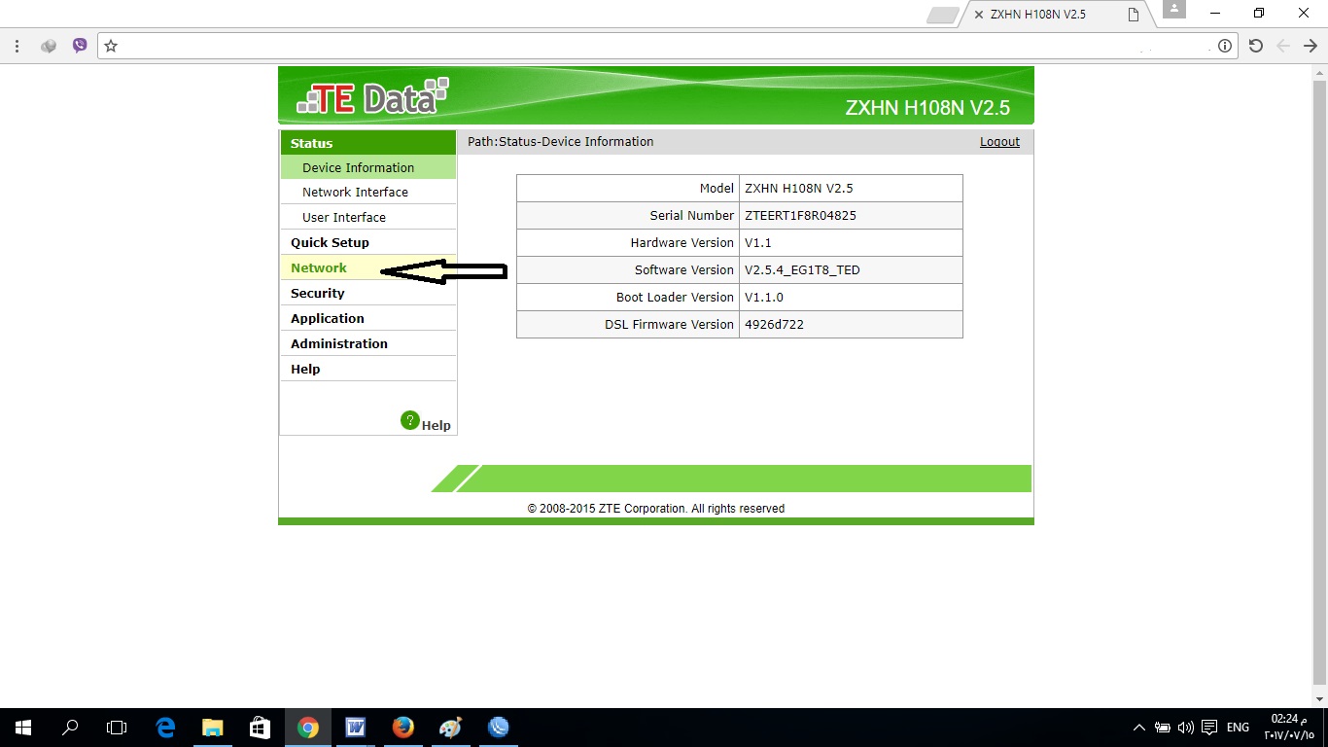The height and width of the screenshot is (747, 1328).
Task: Open the Quick Setup menu
Action: [368, 242]
